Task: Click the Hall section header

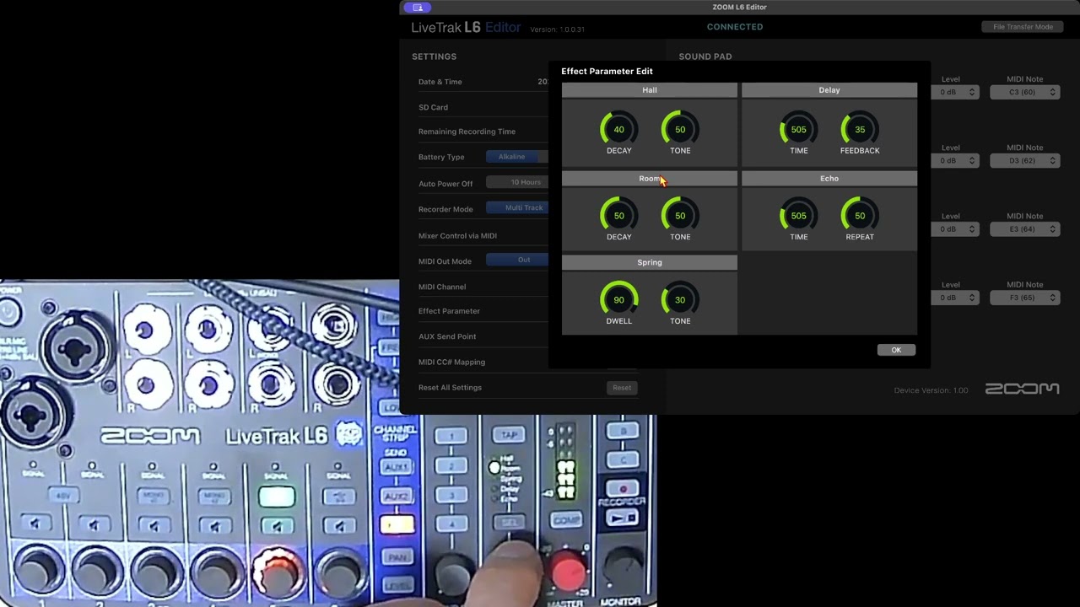Action: click(x=650, y=90)
